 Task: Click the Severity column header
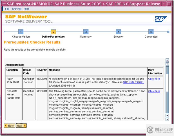click(42, 71)
